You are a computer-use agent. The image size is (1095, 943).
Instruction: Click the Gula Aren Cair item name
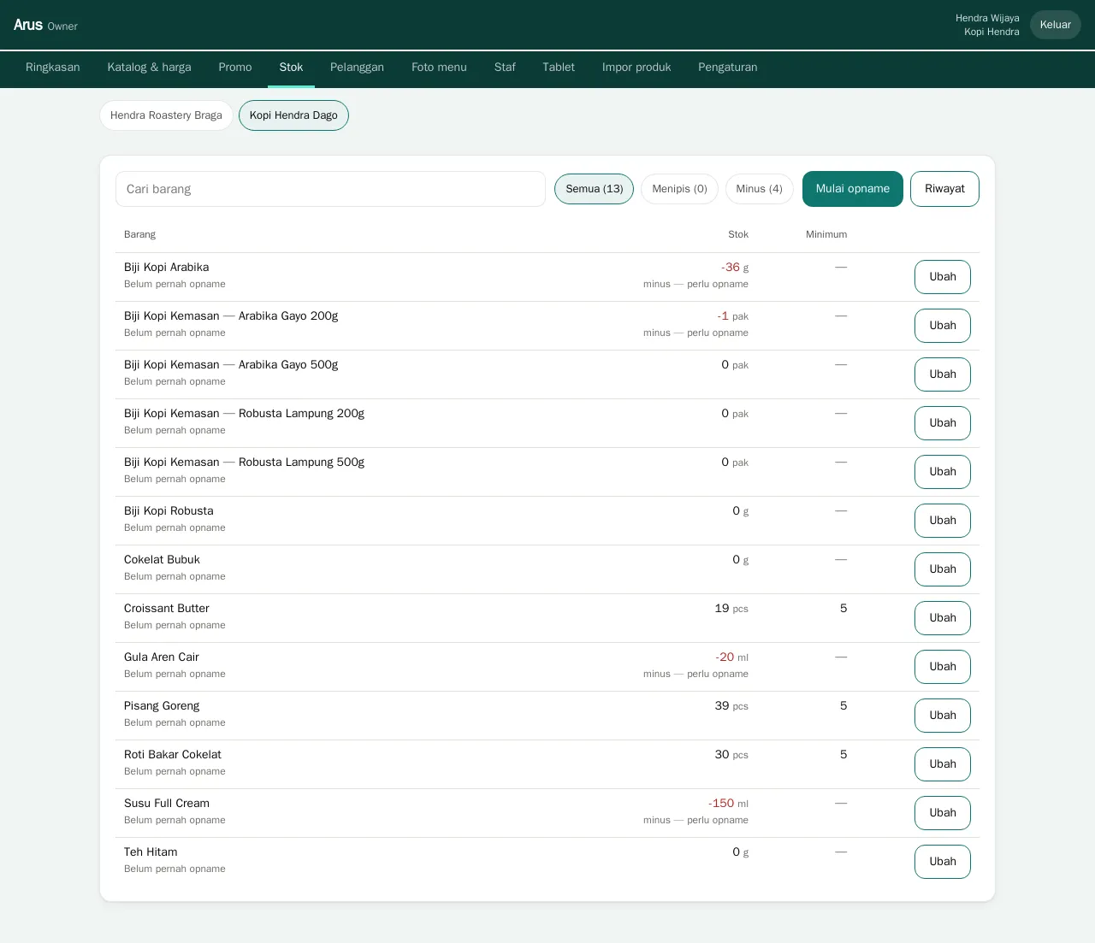tap(162, 657)
